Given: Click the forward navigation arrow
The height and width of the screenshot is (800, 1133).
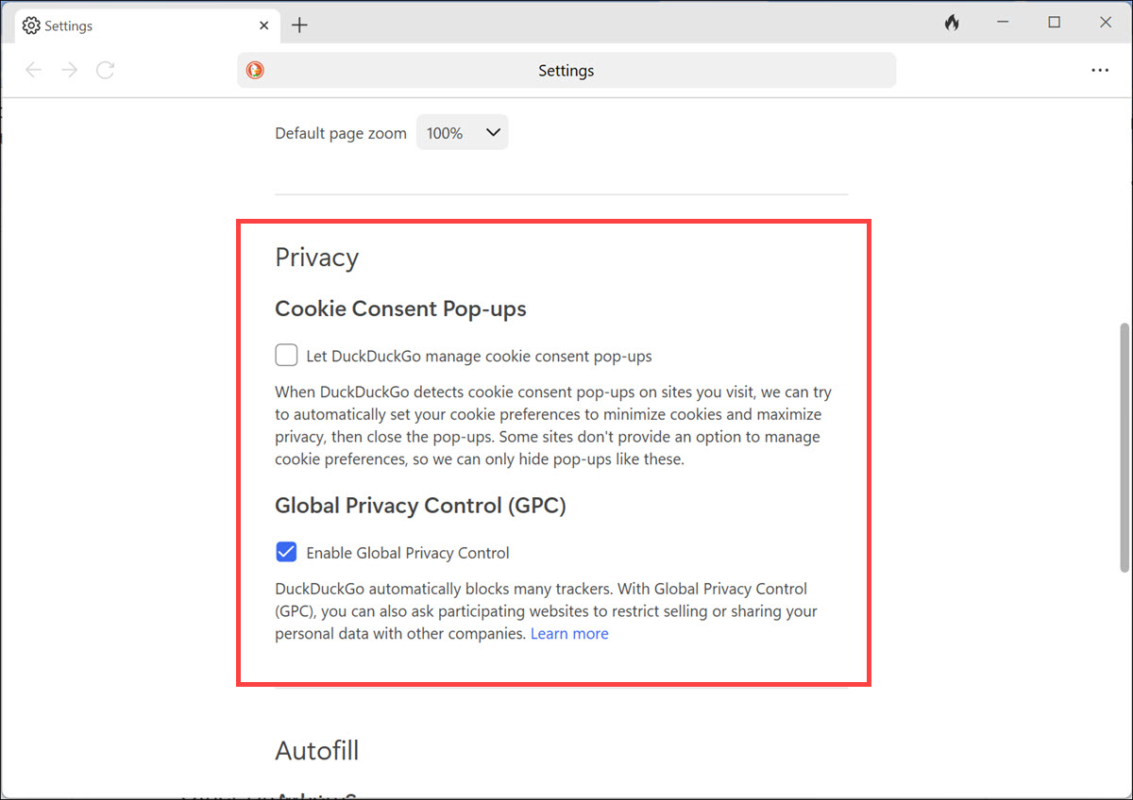Looking at the screenshot, I should (70, 70).
